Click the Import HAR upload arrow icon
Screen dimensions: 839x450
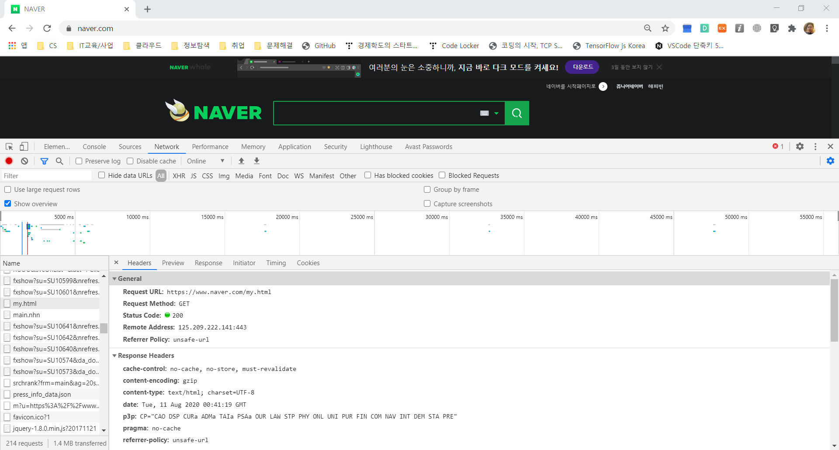[x=241, y=161]
